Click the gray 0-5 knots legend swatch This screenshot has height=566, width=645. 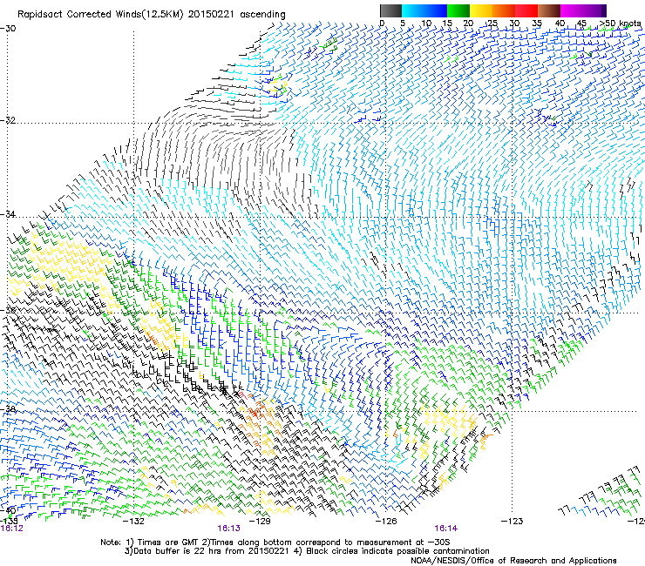click(x=390, y=10)
